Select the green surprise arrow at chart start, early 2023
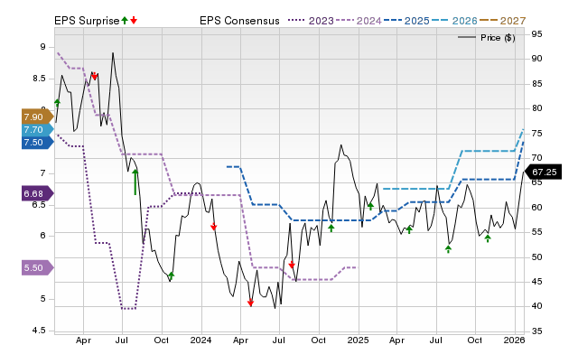Viewport: 578px width, 345px height. [57, 102]
